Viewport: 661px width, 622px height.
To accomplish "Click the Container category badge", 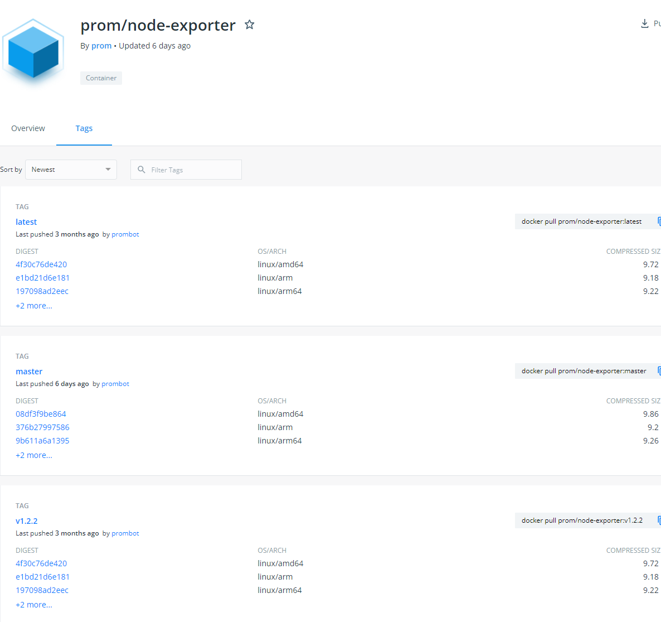I will (101, 78).
